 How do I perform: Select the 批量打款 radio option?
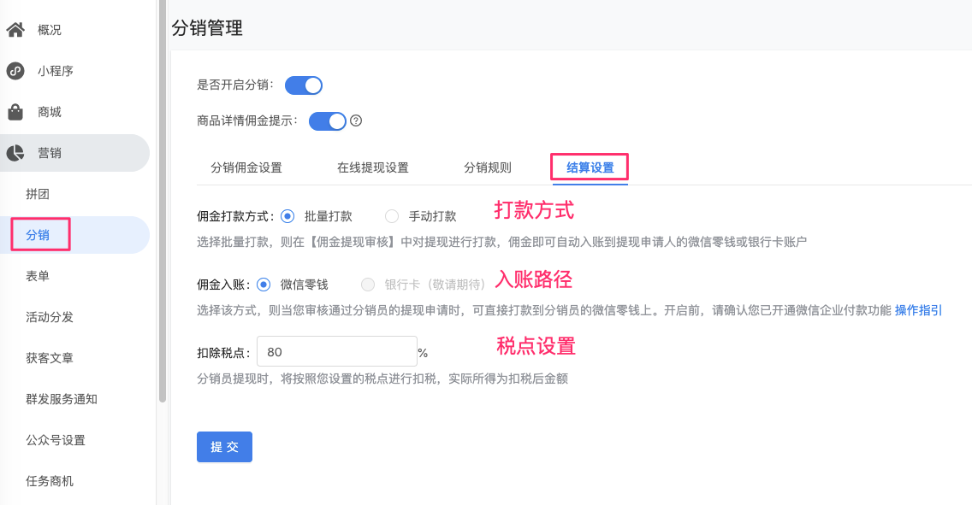287,216
